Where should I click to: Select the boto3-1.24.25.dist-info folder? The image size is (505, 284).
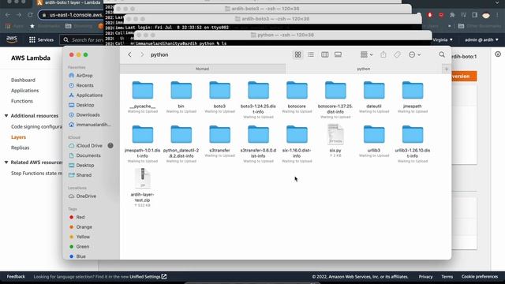tap(258, 91)
